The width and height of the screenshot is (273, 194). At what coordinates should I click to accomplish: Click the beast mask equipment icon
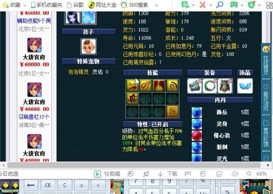[225, 86]
